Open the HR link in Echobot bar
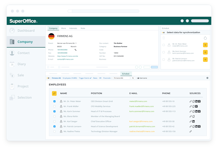Image resolution: width=218 pixels, height=149 pixels. [x=100, y=78]
